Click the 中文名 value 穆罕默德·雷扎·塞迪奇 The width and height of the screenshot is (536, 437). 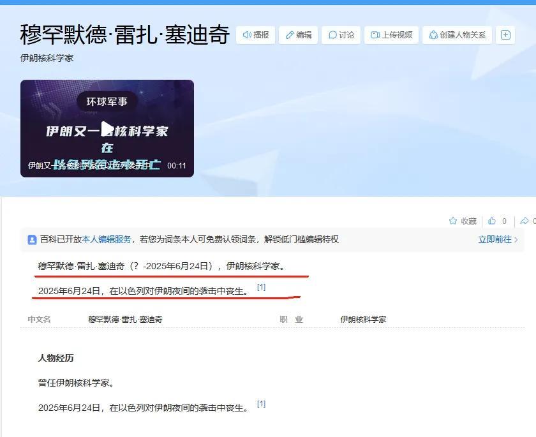(x=125, y=320)
